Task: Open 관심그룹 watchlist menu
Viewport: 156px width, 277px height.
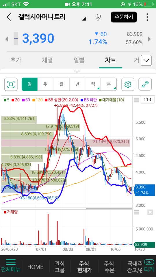Action: 60,267
